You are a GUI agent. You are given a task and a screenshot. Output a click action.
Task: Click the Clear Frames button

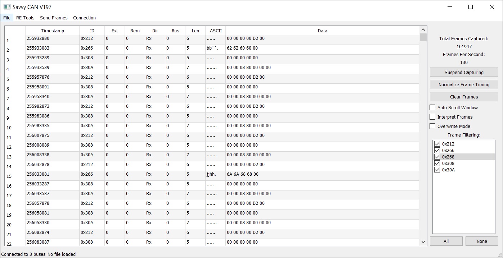464,97
